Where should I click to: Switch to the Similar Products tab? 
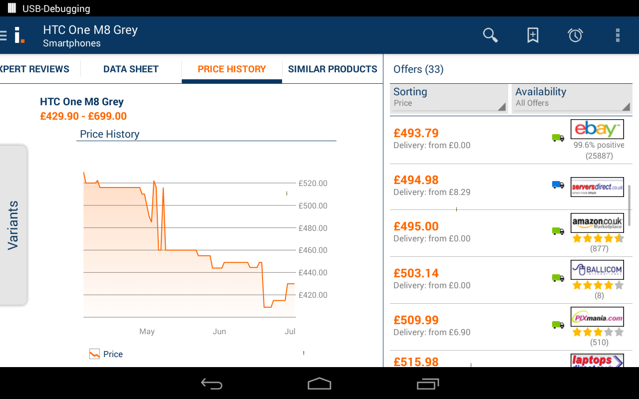[x=332, y=69]
